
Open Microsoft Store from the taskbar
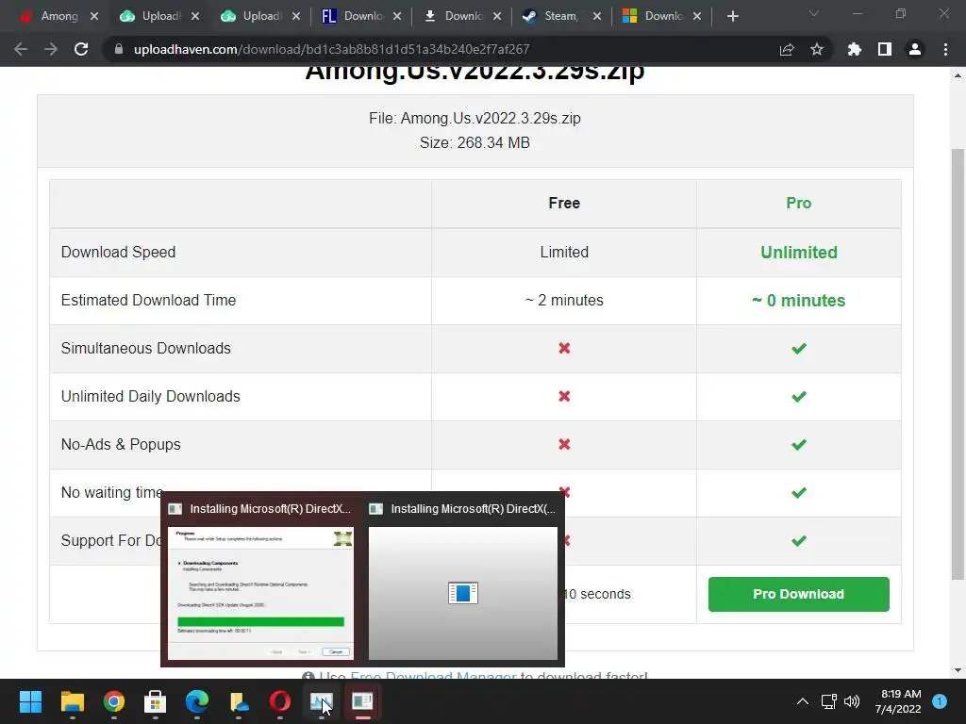tap(156, 701)
